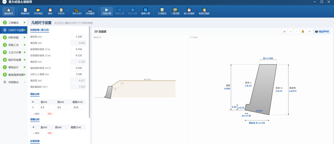Image resolution: width=334 pixels, height=144 pixels.
Task: Click the 边坡参数 section heading
Action: 35,141
